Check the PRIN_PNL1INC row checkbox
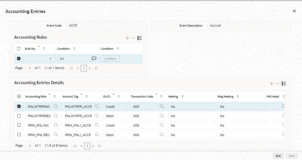The width and height of the screenshot is (302, 160). click(x=19, y=125)
